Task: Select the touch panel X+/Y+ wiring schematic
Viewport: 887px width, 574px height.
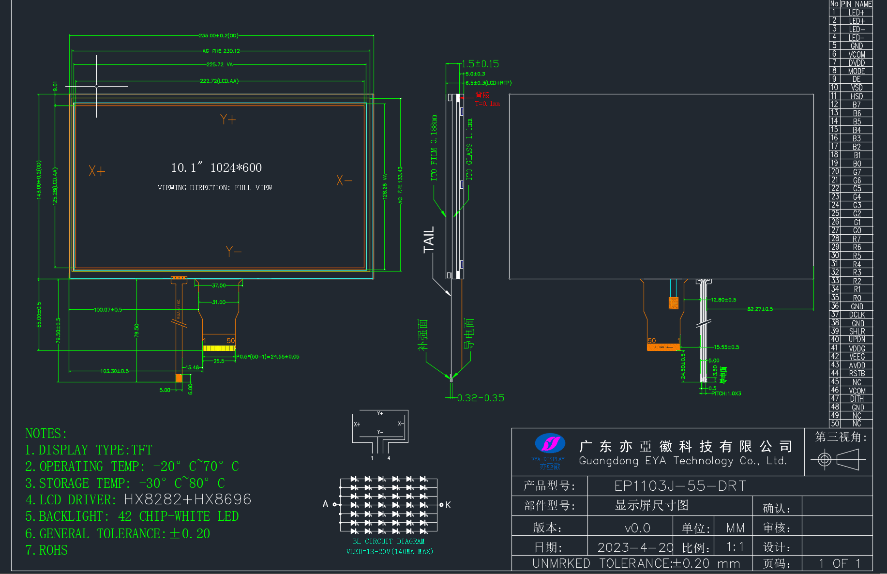Action: [380, 435]
